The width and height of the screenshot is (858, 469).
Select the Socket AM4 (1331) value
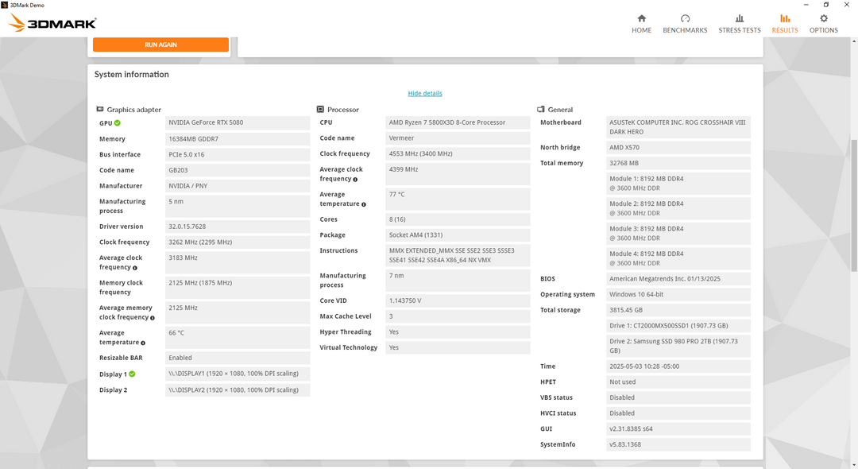coord(458,235)
